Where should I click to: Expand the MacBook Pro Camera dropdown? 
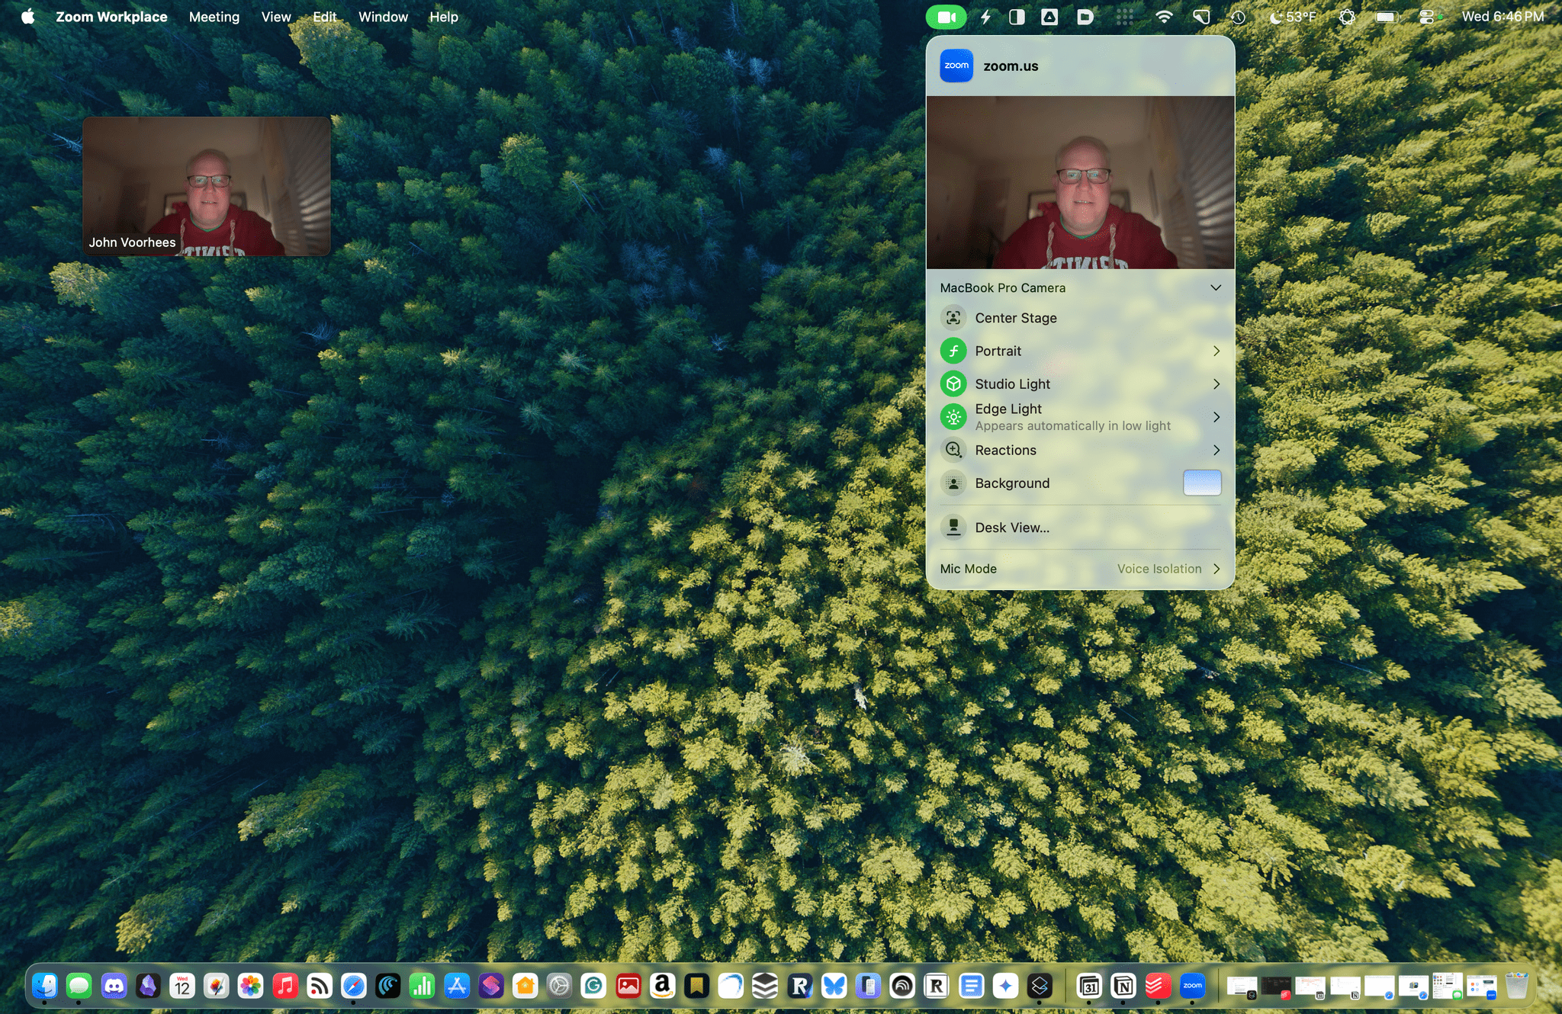(1215, 288)
